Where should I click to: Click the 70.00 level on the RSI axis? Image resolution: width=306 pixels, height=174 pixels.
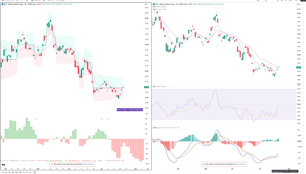click(299, 89)
